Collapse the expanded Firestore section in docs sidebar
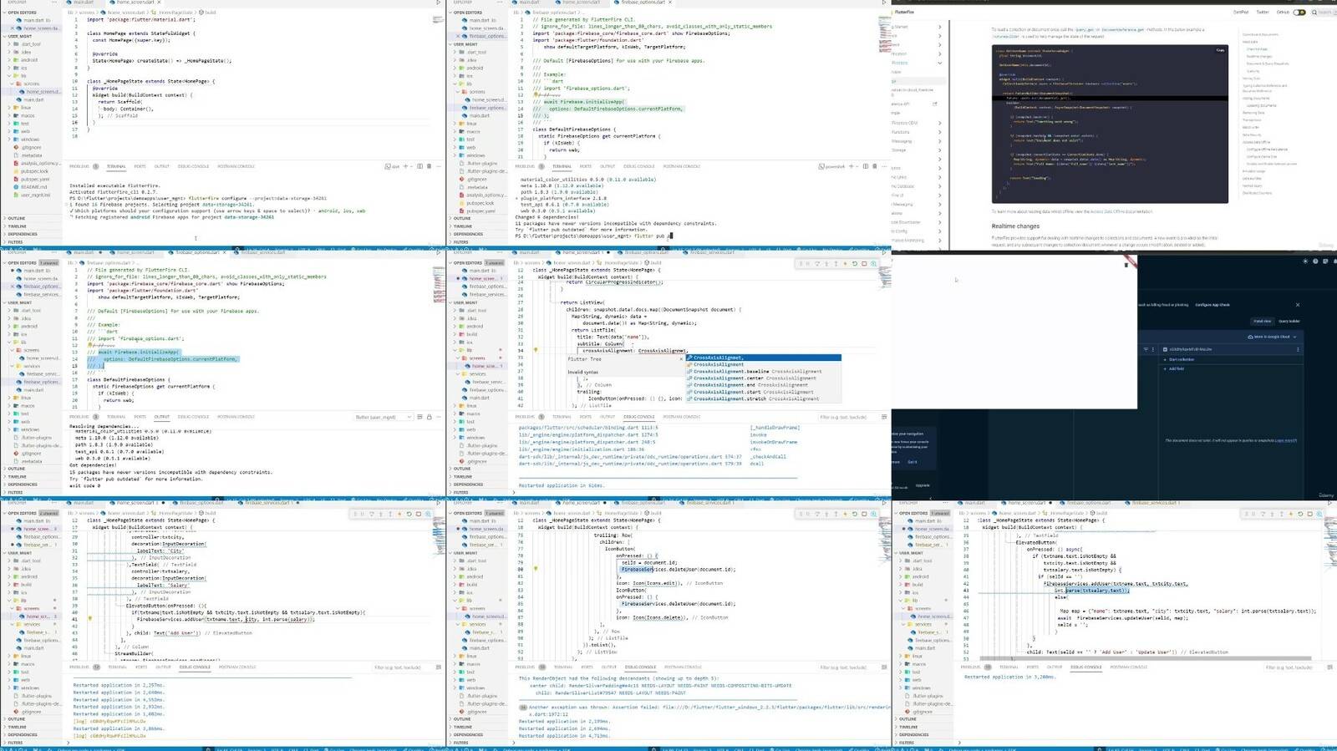This screenshot has width=1337, height=751. tap(939, 63)
